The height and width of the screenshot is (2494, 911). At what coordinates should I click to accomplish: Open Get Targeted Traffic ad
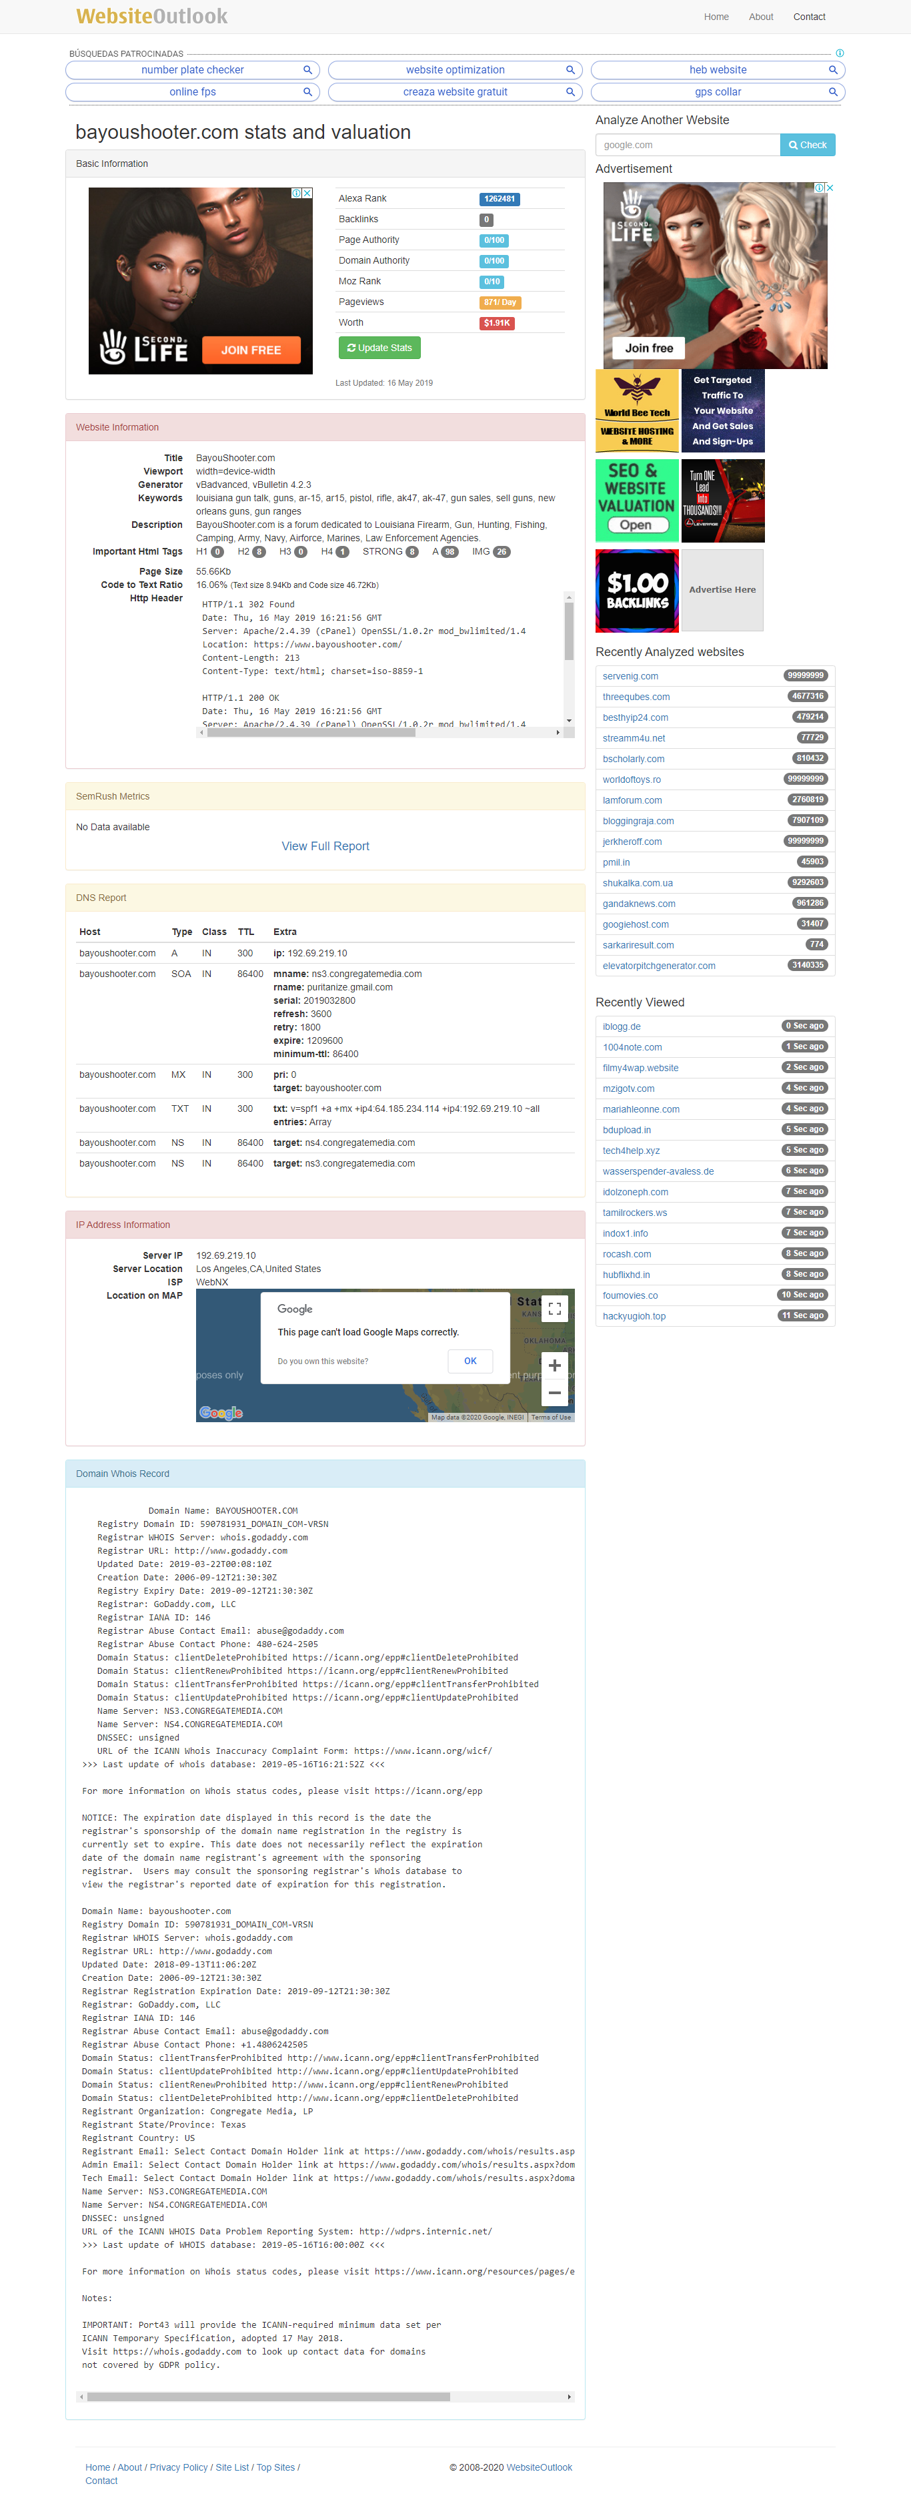(722, 412)
